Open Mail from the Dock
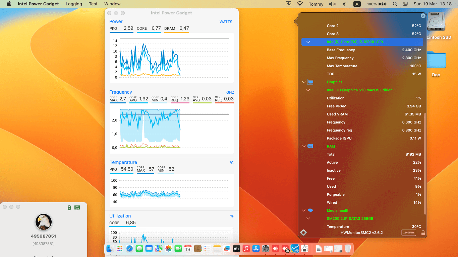Screen dimensions: 458x257 149,249
